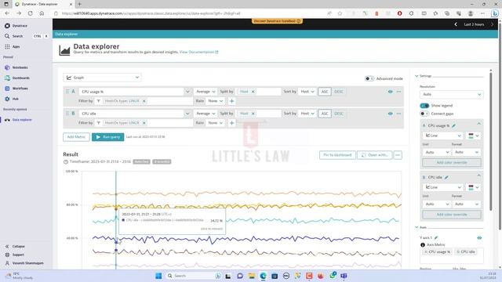This screenshot has width=502, height=282.
Task: Open Notebooks from the sidebar
Action: point(16,67)
